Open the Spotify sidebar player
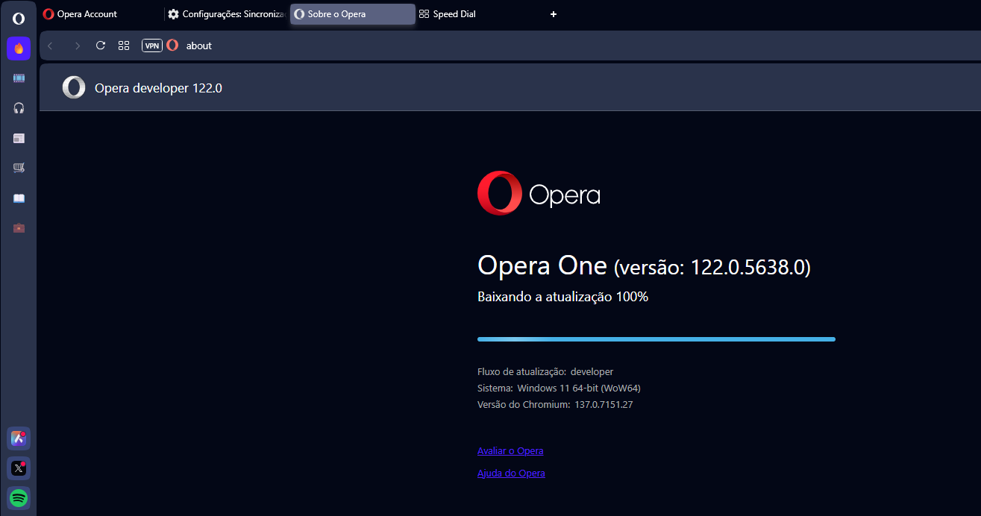This screenshot has height=516, width=981. [x=19, y=497]
